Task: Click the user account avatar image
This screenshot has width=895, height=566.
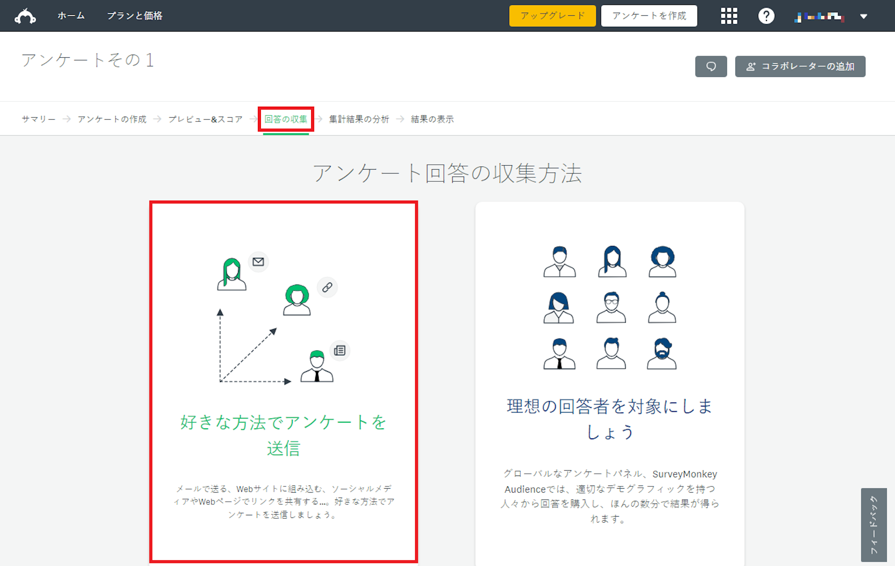Action: pyautogui.click(x=819, y=17)
